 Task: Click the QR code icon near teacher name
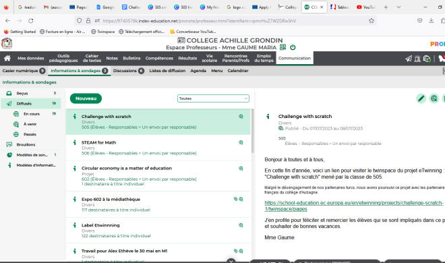(283, 47)
